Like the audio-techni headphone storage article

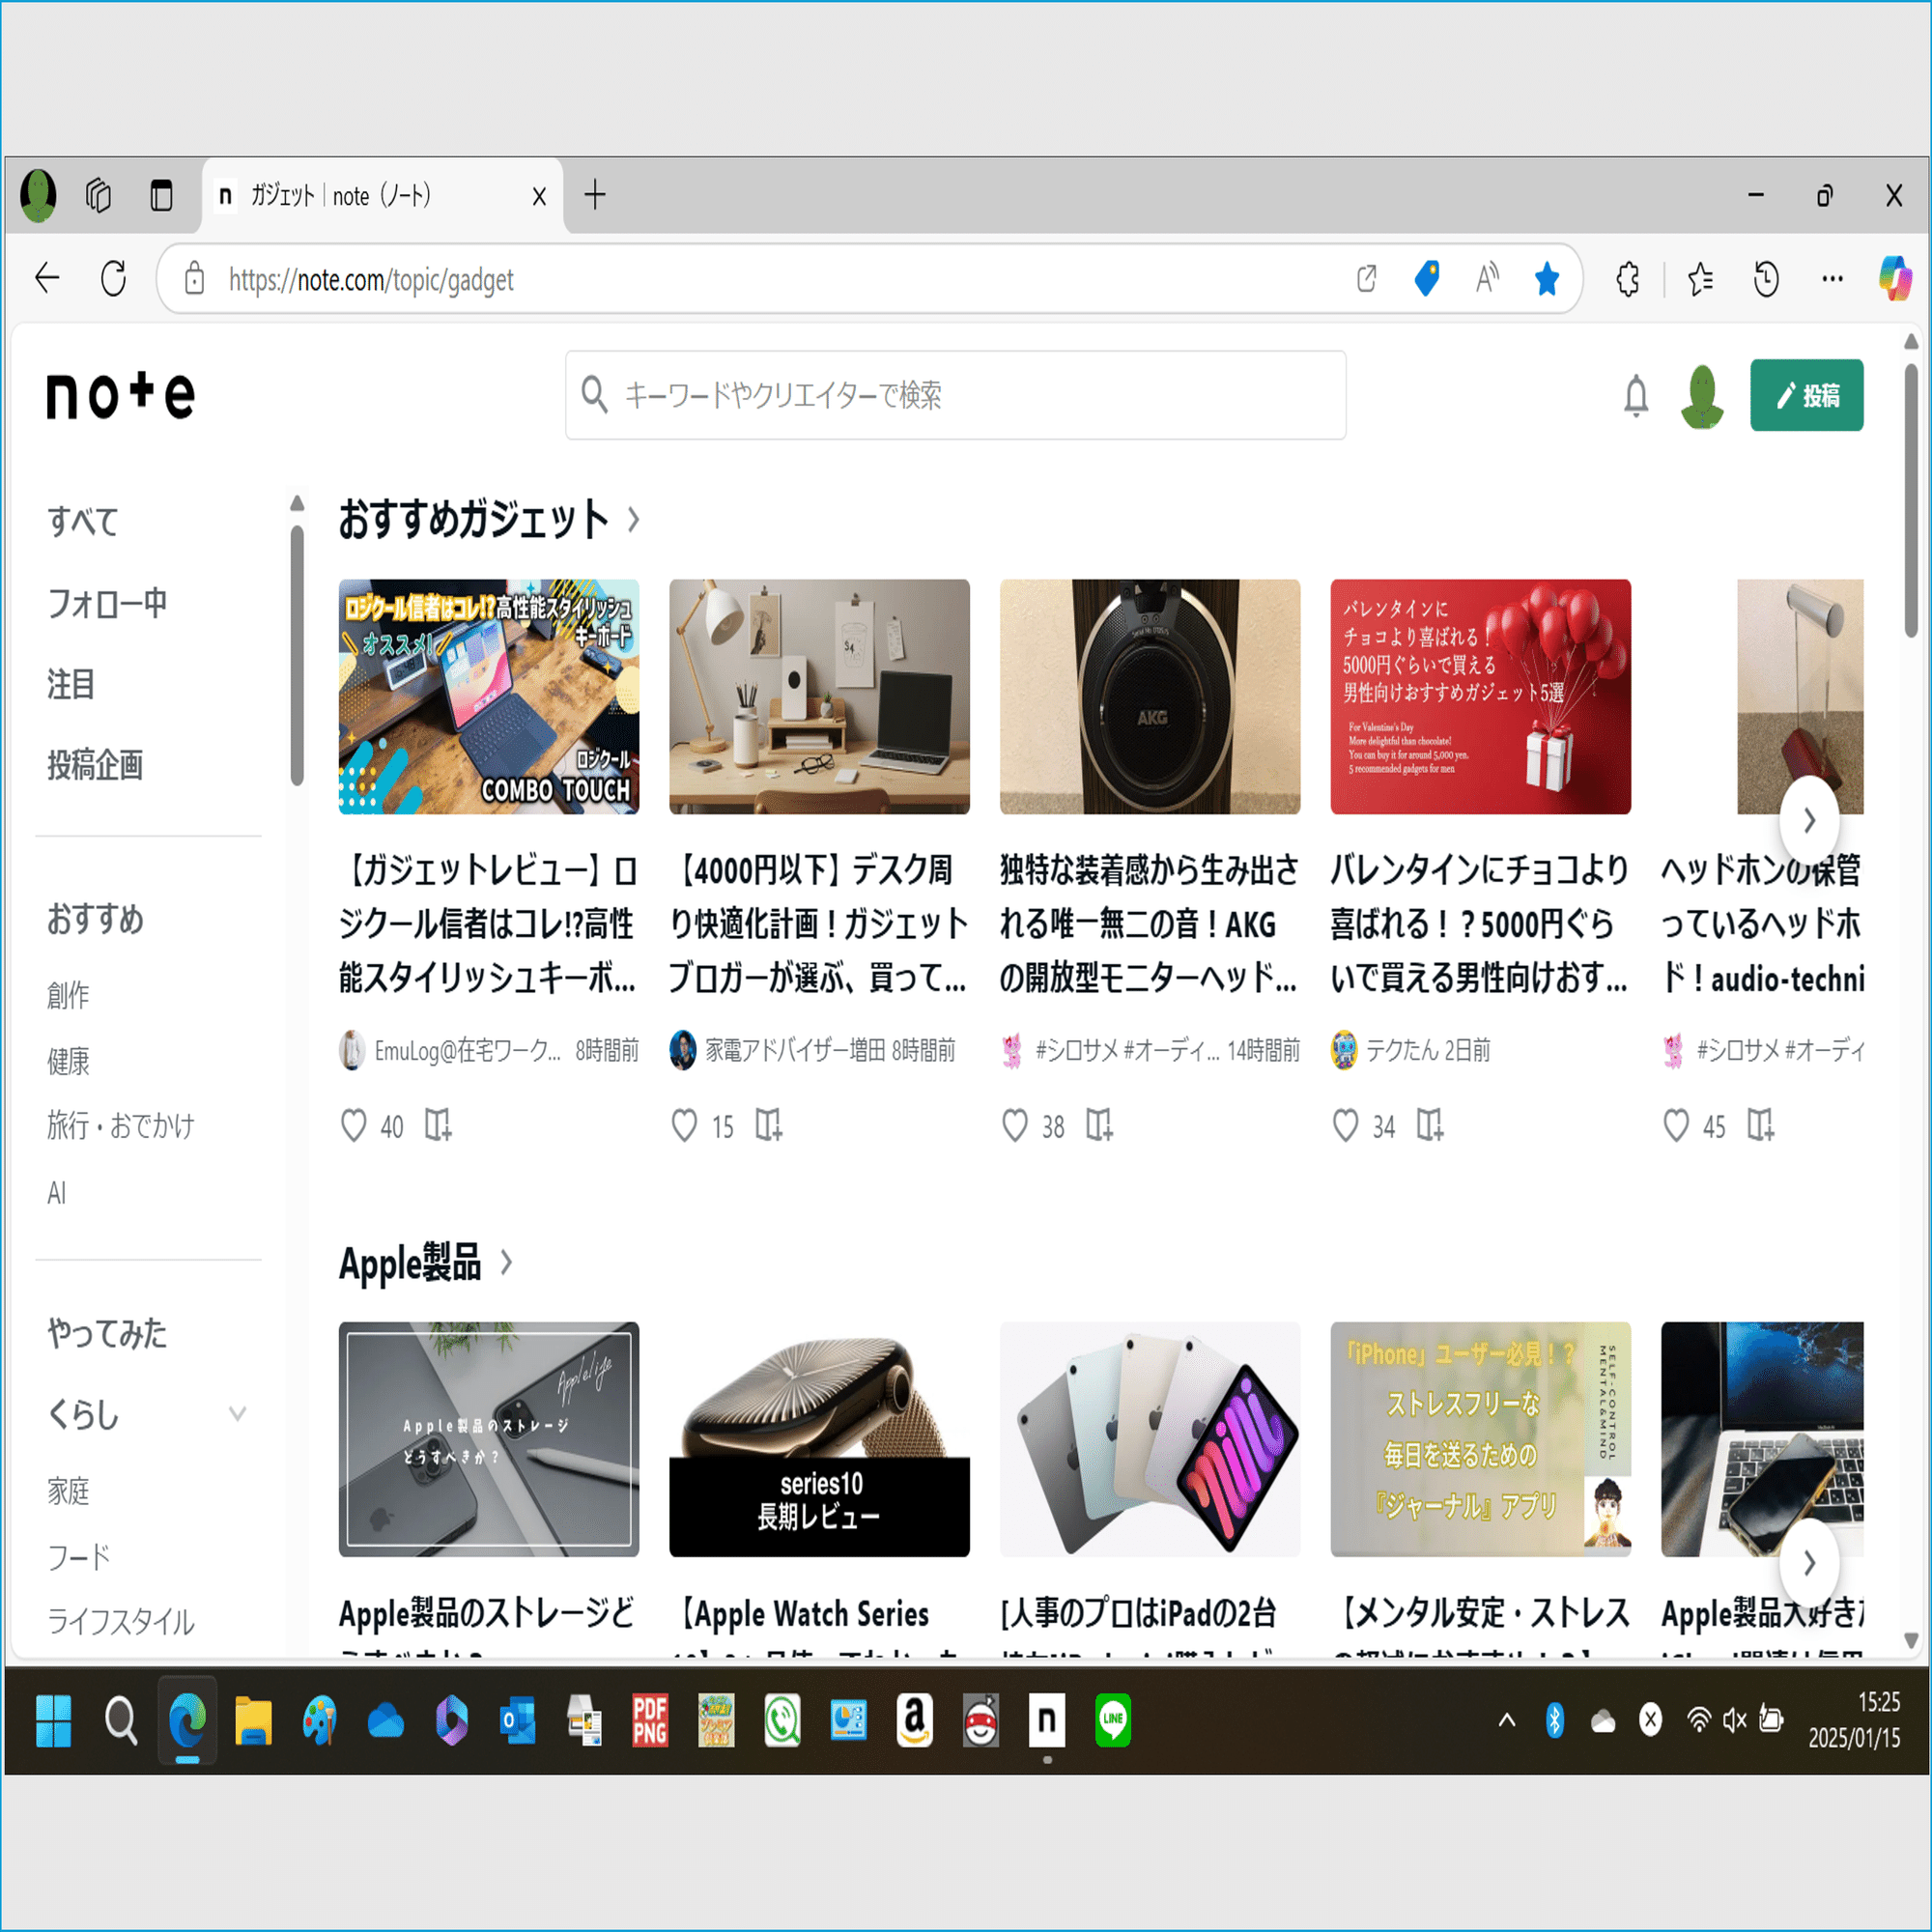(1676, 1127)
